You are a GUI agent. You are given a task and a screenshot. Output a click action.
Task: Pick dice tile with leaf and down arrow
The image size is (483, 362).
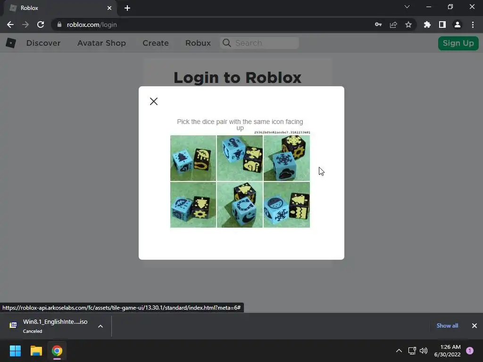pyautogui.click(x=193, y=205)
